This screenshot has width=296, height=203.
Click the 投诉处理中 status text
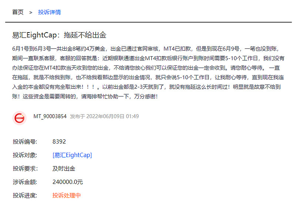(x=67, y=196)
